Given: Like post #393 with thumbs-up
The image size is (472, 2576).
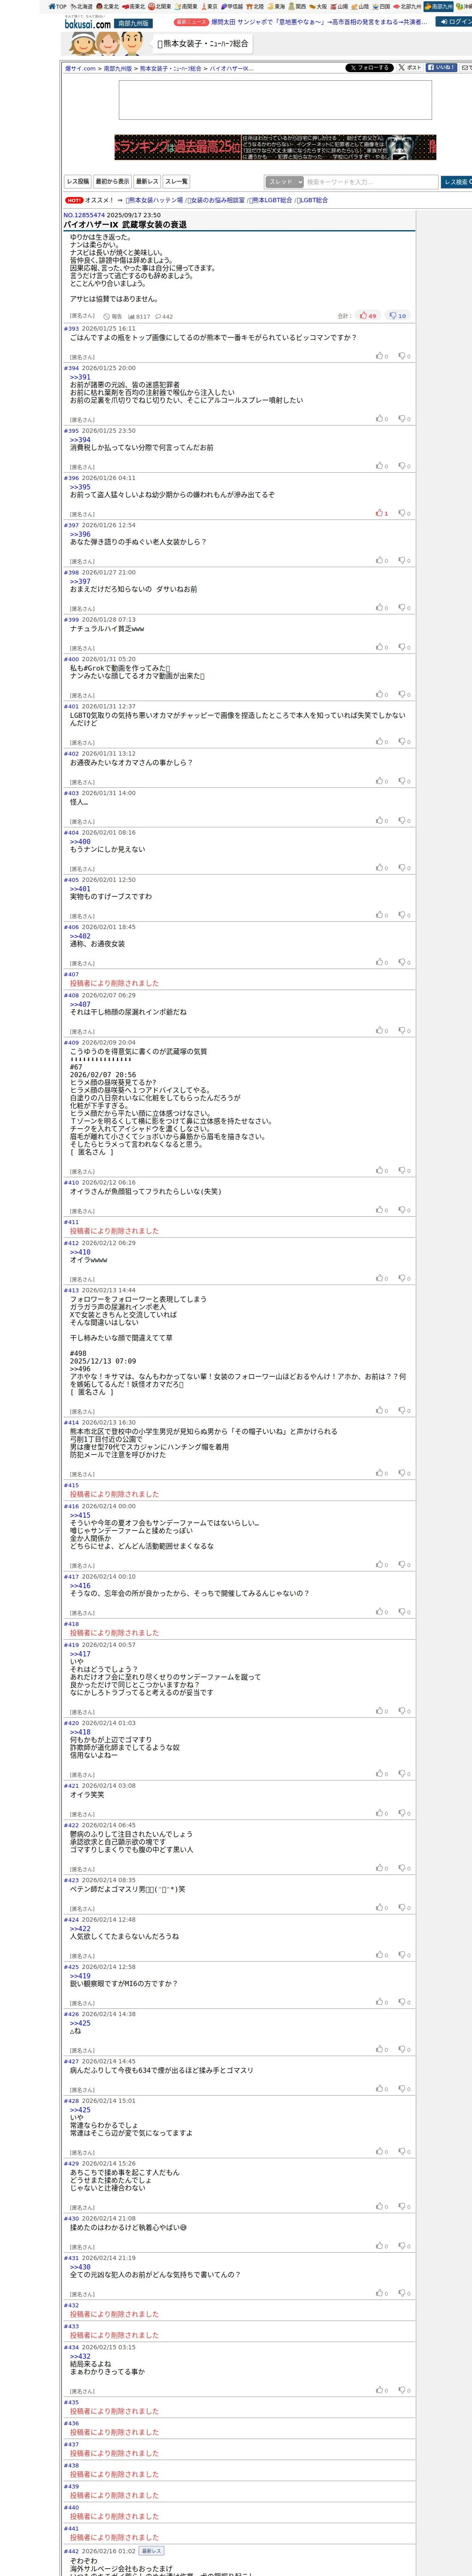Looking at the screenshot, I should coord(382,356).
